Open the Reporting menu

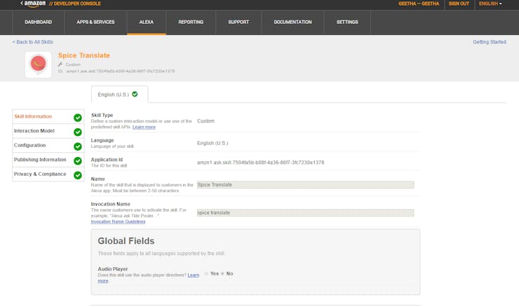pyautogui.click(x=191, y=22)
